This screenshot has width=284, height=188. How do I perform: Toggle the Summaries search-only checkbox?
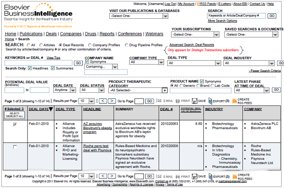click(53, 68)
